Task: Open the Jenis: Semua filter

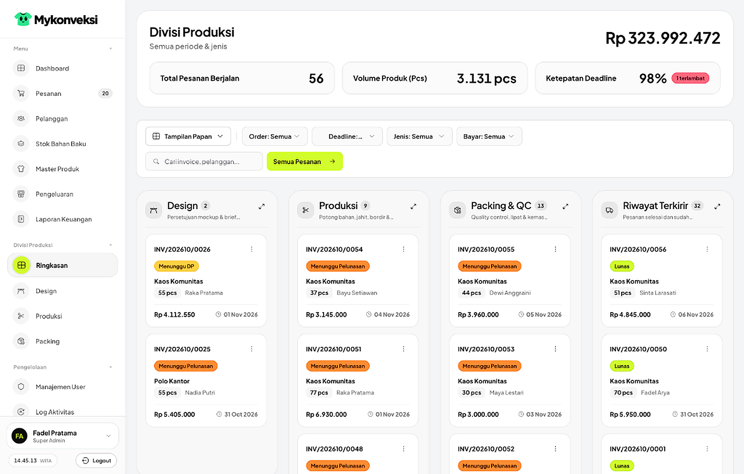Action: [x=419, y=136]
